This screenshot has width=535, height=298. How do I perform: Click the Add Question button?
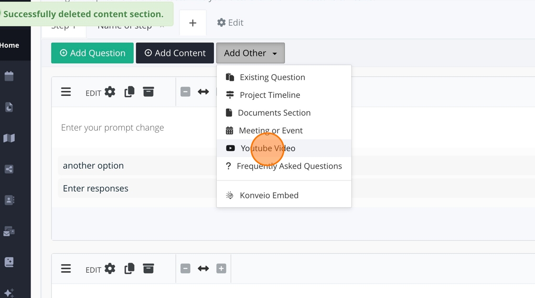point(93,53)
